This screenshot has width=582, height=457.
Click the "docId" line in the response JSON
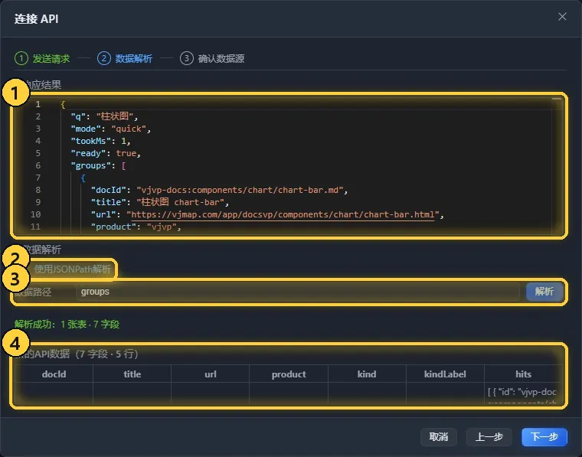tap(219, 190)
